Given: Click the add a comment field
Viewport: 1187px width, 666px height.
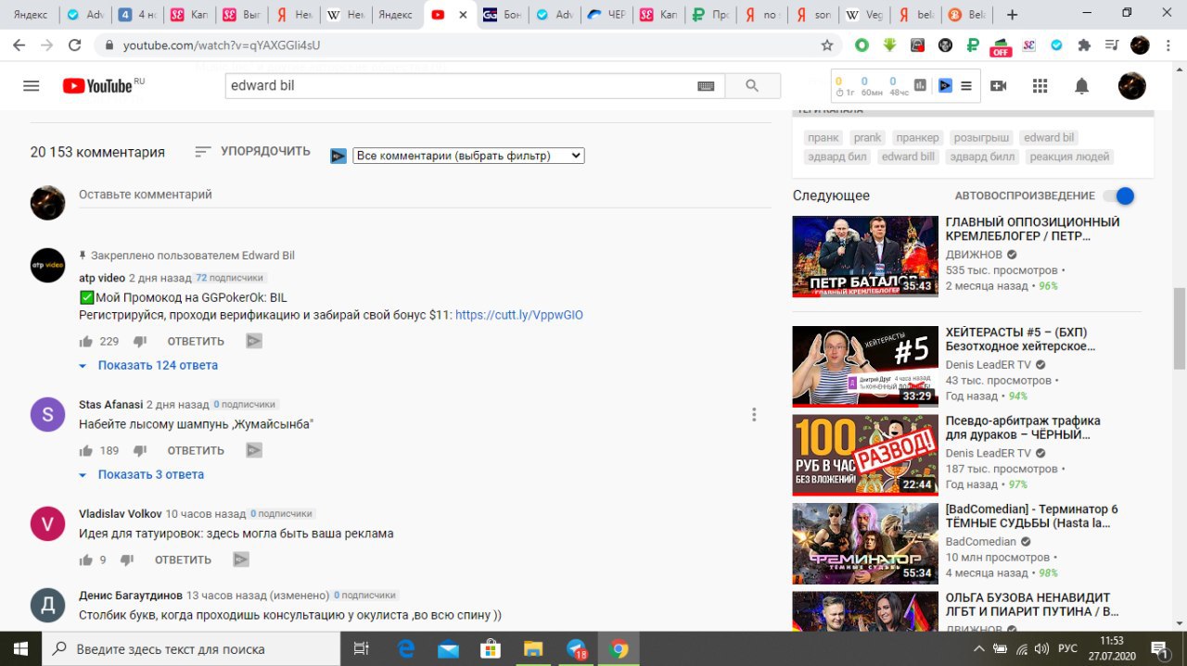Looking at the screenshot, I should click(x=425, y=195).
